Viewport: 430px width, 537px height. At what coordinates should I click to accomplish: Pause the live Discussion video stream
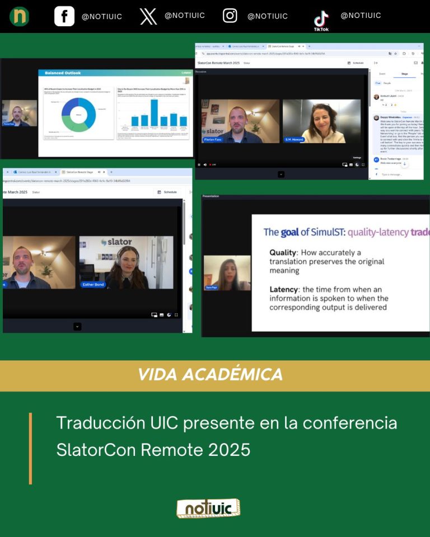pyautogui.click(x=199, y=164)
